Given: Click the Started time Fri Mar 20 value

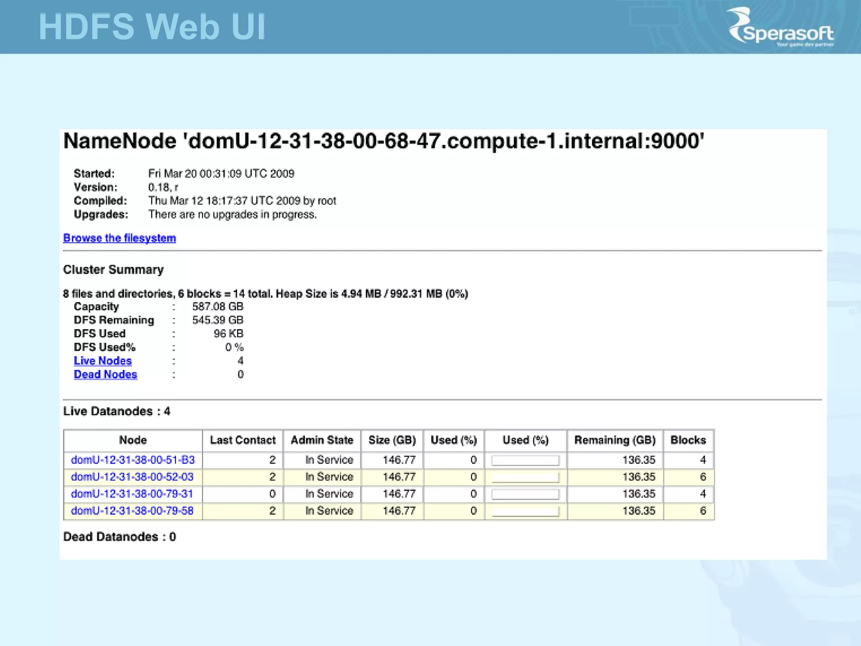Looking at the screenshot, I should (x=221, y=174).
